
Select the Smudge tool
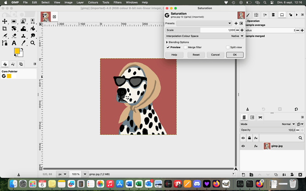coord(32,36)
